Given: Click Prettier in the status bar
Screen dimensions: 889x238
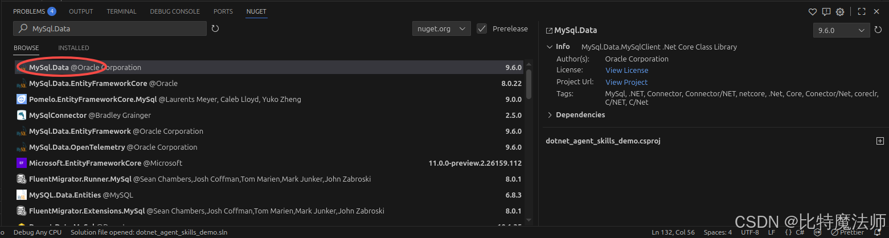Looking at the screenshot, I should 847,232.
